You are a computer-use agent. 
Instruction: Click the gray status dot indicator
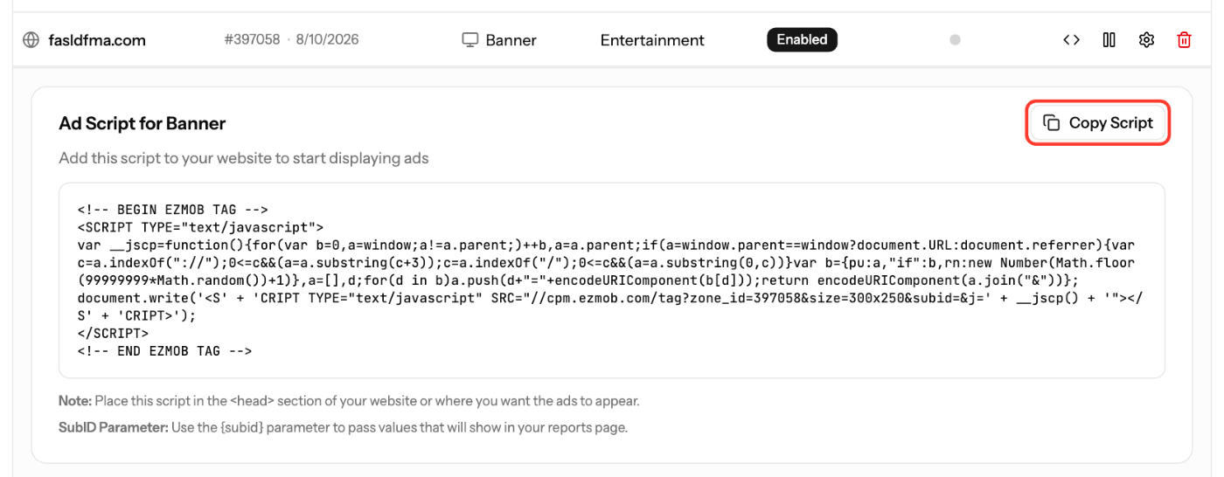[955, 40]
